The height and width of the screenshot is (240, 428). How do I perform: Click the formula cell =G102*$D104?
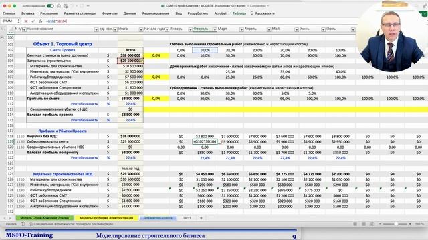point(205,141)
